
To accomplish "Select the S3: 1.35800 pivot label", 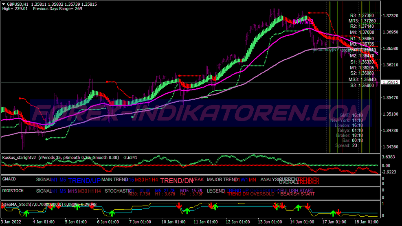I will click(362, 86).
